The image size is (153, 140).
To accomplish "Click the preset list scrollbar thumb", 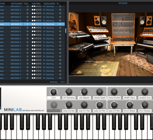I will click(x=66, y=31).
